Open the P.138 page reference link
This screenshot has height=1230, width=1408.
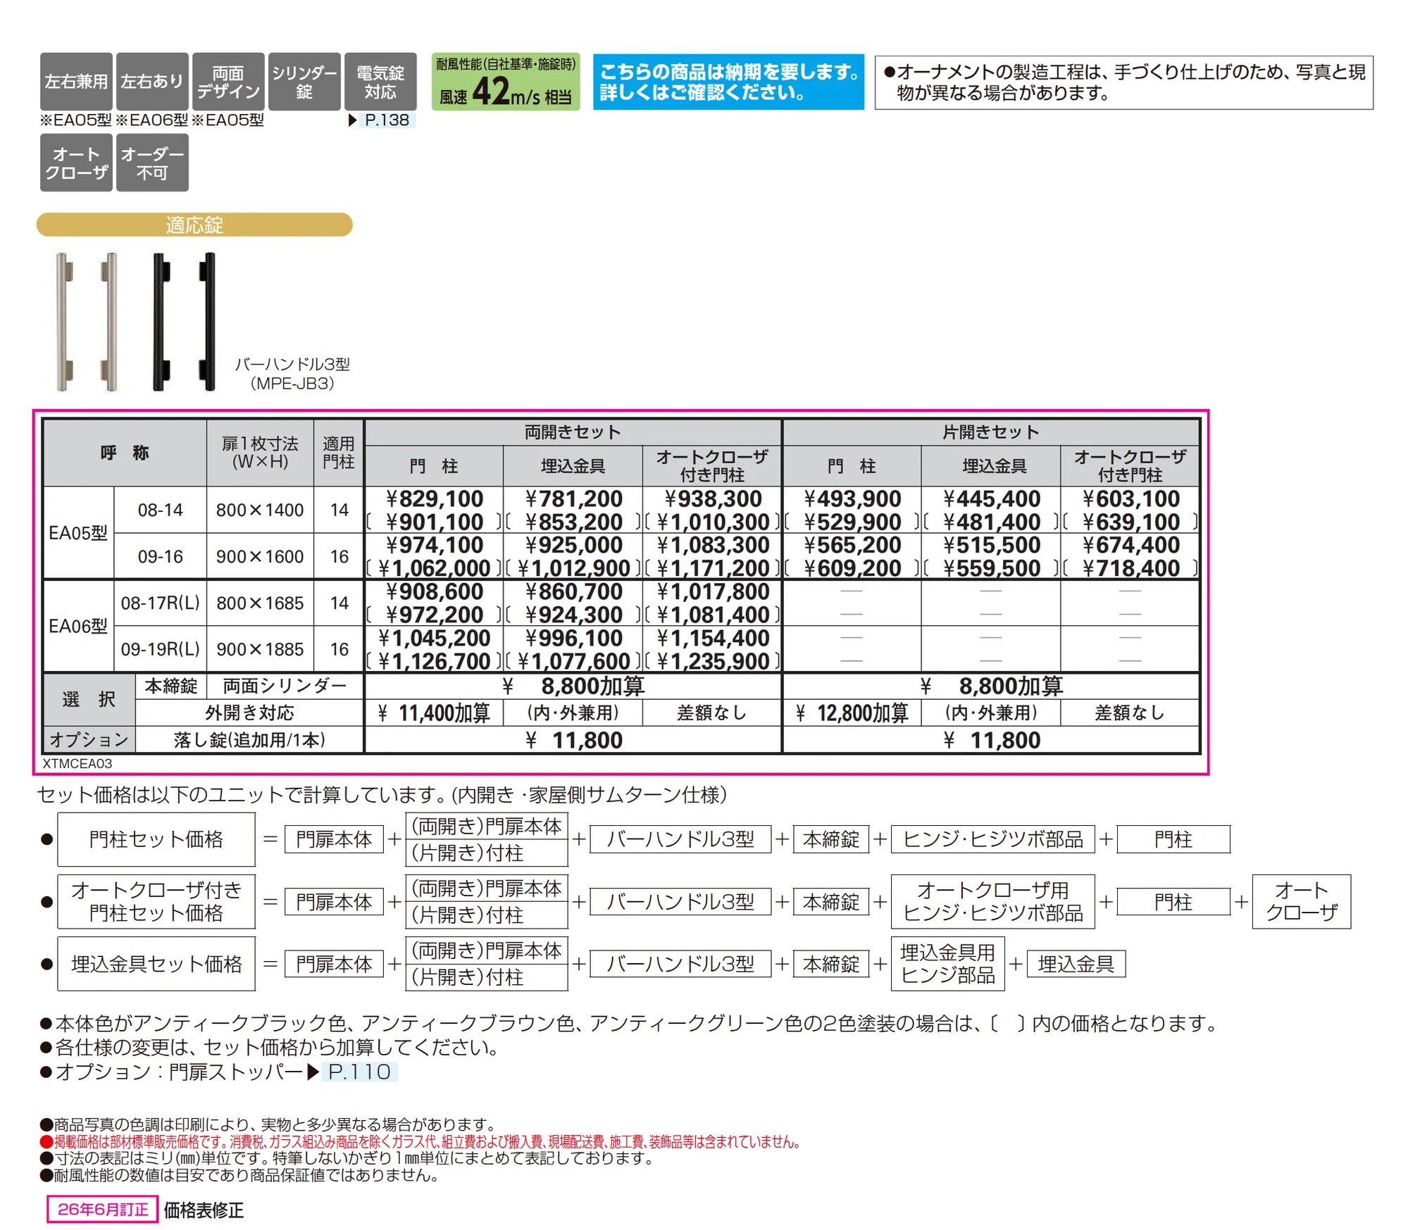[x=387, y=120]
